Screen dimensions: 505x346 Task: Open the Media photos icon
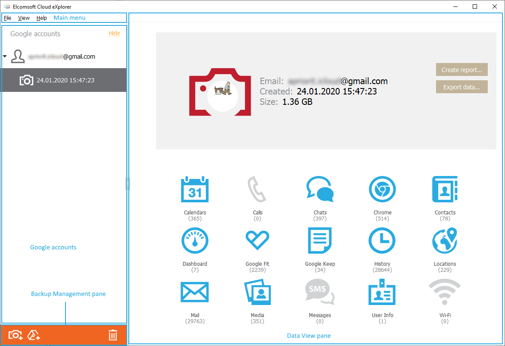257,292
